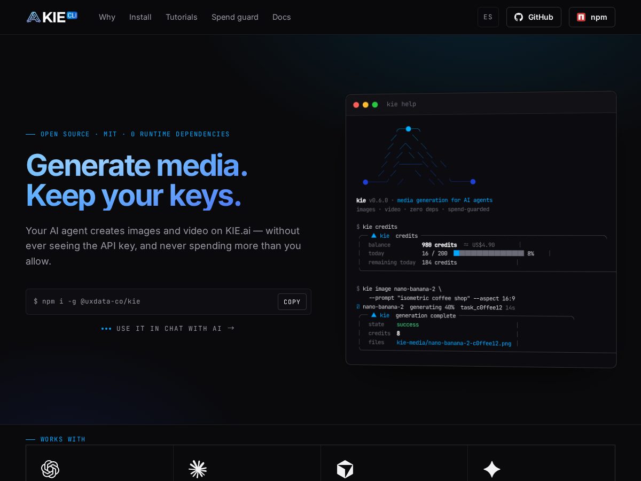Viewport: 641px width, 481px height.
Task: Click the red terminal window dot
Action: click(356, 105)
